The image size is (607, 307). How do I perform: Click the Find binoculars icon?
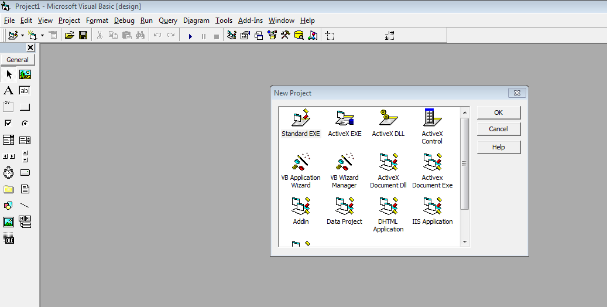(140, 36)
